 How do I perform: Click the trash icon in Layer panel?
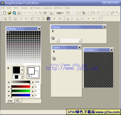[54, 58]
